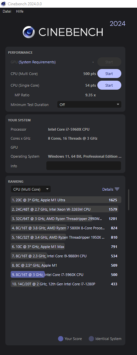Viewport: 137px width, 355px height.
Task: Start the CPU (Multi Core) test
Action: tap(109, 74)
